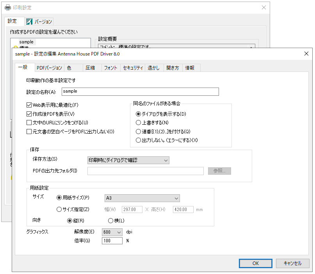Check 元文書の空白ページをPDFに出力しない

pos(29,132)
